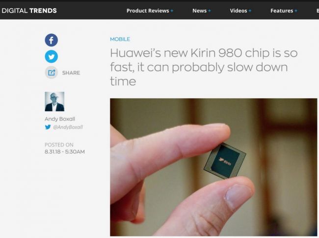This screenshot has width=319, height=238.
Task: Go to Digital Trends home logo
Action: pyautogui.click(x=29, y=11)
